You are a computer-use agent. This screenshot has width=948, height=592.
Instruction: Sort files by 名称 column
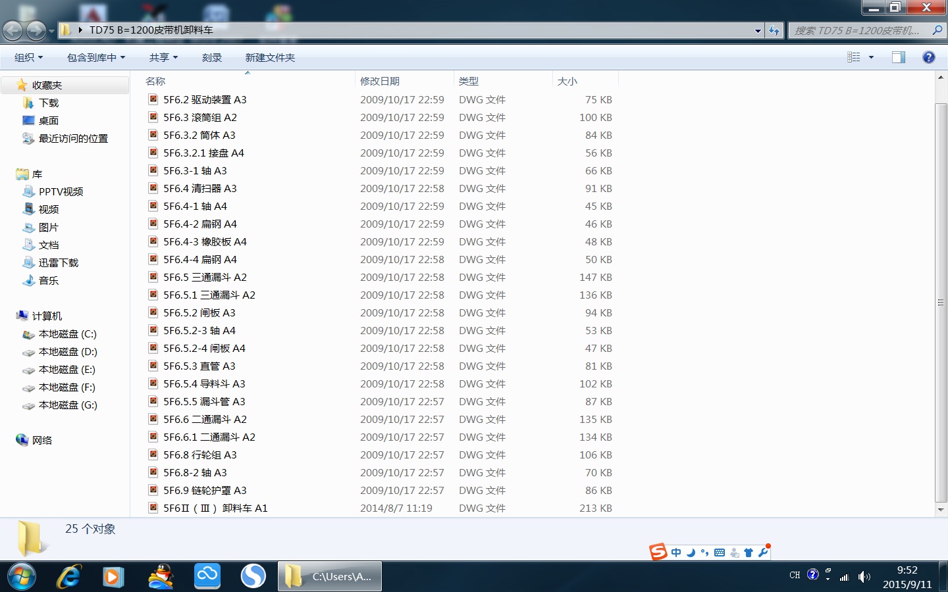155,81
